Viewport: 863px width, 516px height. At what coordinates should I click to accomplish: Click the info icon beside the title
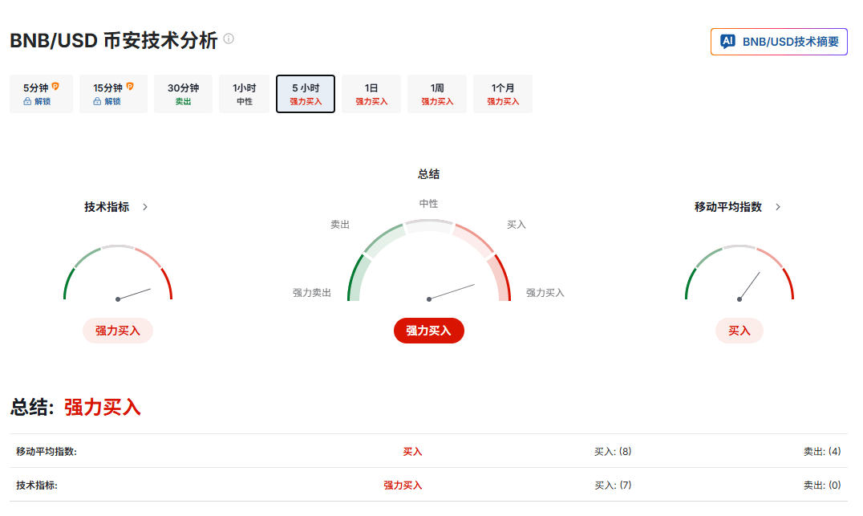(229, 39)
